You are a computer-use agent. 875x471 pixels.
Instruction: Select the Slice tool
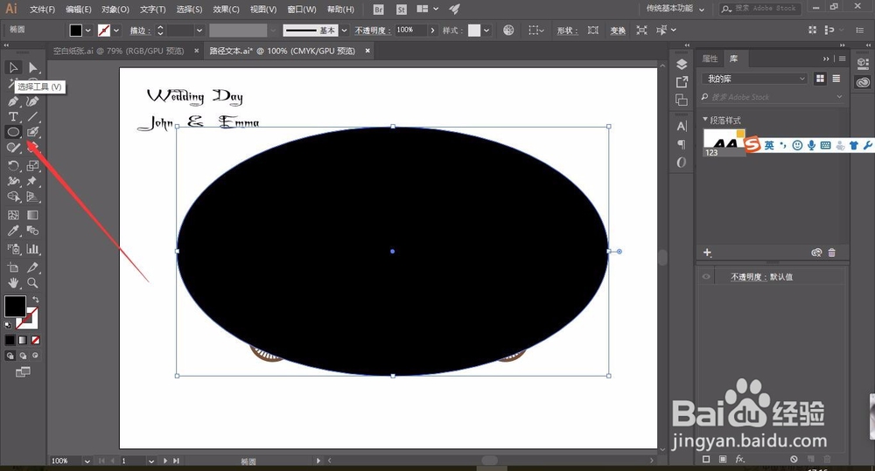[33, 267]
